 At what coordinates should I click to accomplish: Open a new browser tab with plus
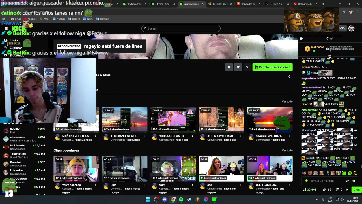pyautogui.click(x=323, y=4)
